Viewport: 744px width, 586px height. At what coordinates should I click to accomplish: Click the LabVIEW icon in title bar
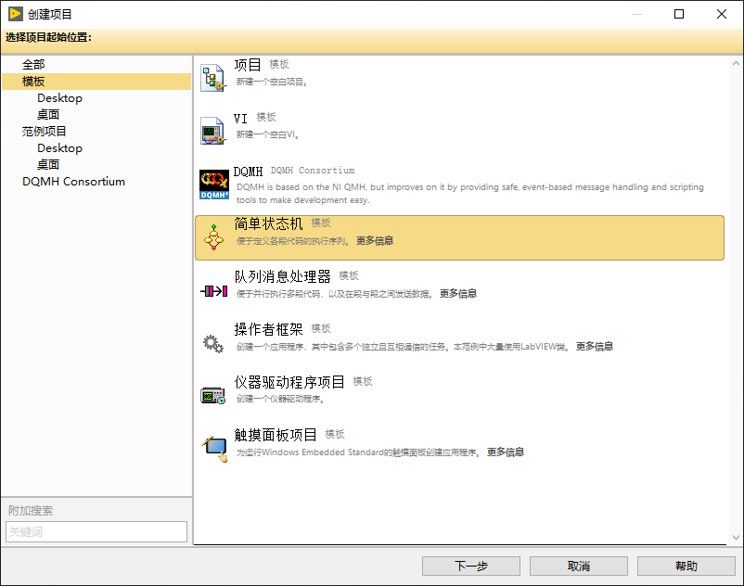(15, 14)
